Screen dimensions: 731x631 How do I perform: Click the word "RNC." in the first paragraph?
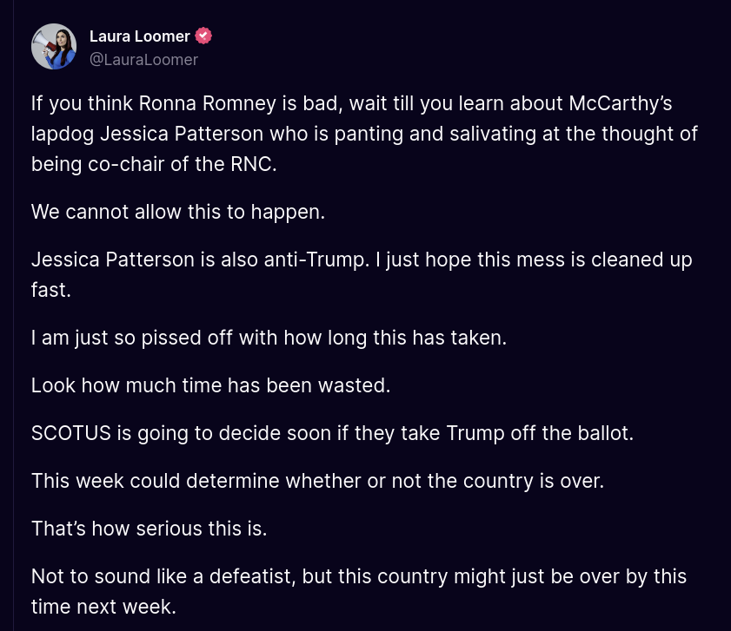click(254, 164)
